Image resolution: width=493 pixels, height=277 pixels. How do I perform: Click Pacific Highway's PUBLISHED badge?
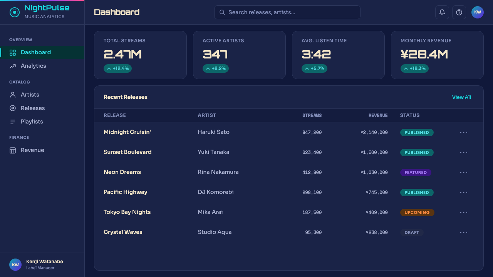[417, 192]
